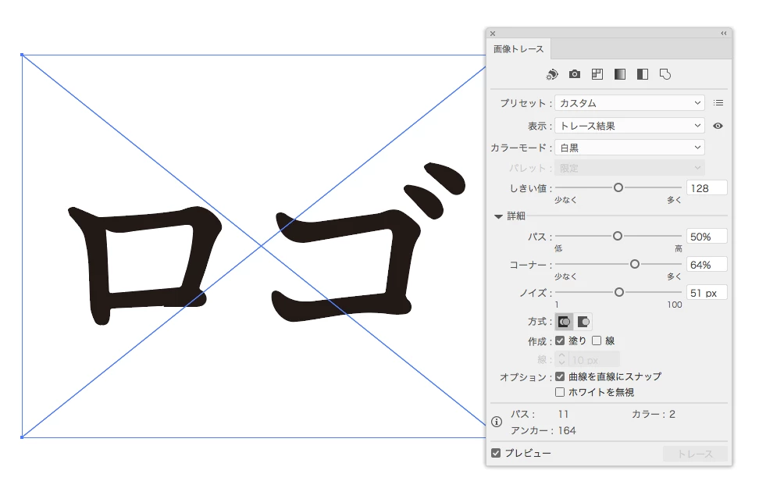Click the コーナー slider handle

pyautogui.click(x=635, y=264)
